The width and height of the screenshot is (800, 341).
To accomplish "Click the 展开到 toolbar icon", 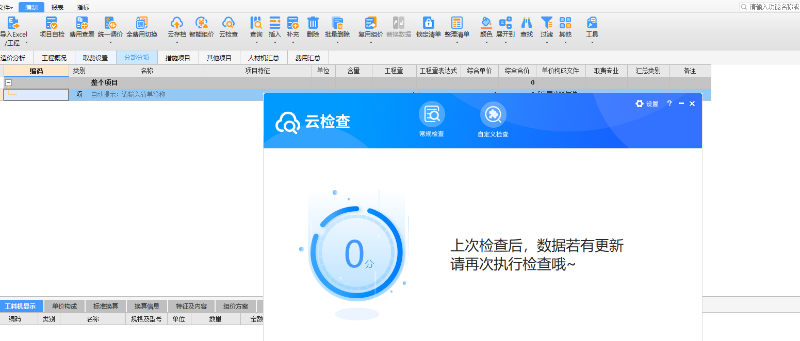I will coord(505,23).
